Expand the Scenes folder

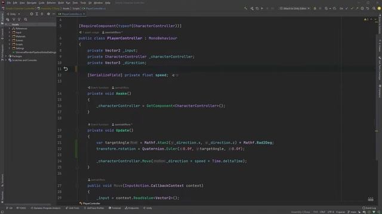(x=10, y=40)
